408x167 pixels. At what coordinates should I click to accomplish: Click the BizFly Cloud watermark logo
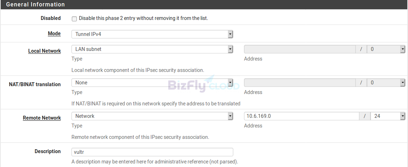pyautogui.click(x=204, y=84)
